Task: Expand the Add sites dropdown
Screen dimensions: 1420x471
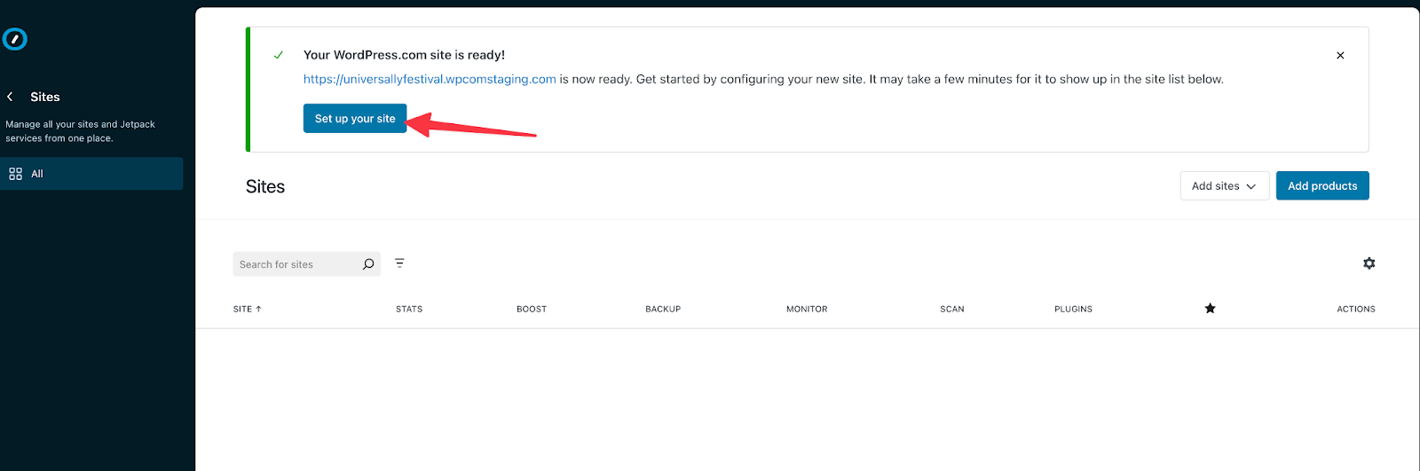Action: 1224,186
